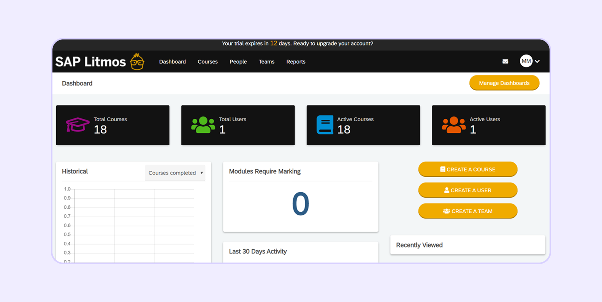The width and height of the screenshot is (602, 302).
Task: Open the Dashboard menu item
Action: click(173, 61)
